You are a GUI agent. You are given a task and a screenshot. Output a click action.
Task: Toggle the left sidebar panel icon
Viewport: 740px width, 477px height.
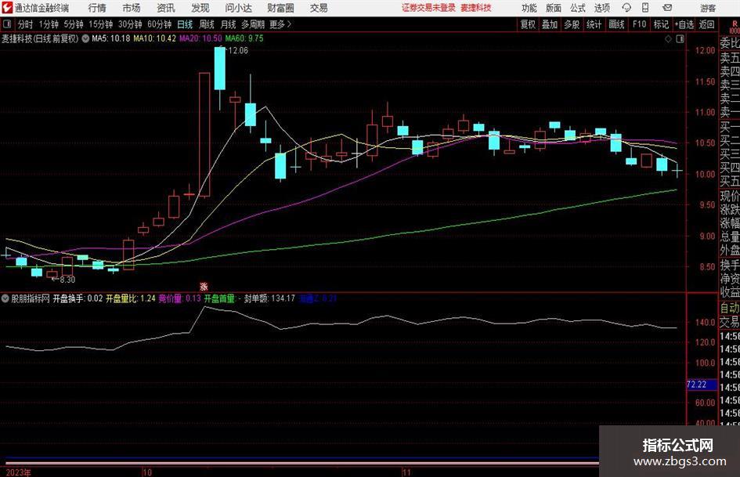pyautogui.click(x=8, y=24)
